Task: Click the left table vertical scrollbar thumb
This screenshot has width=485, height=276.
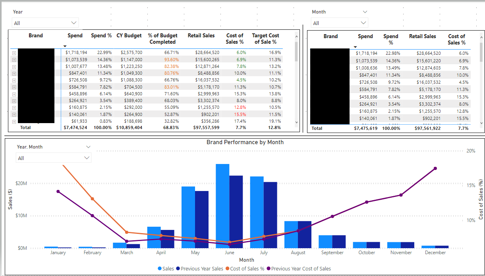Action: click(296, 51)
